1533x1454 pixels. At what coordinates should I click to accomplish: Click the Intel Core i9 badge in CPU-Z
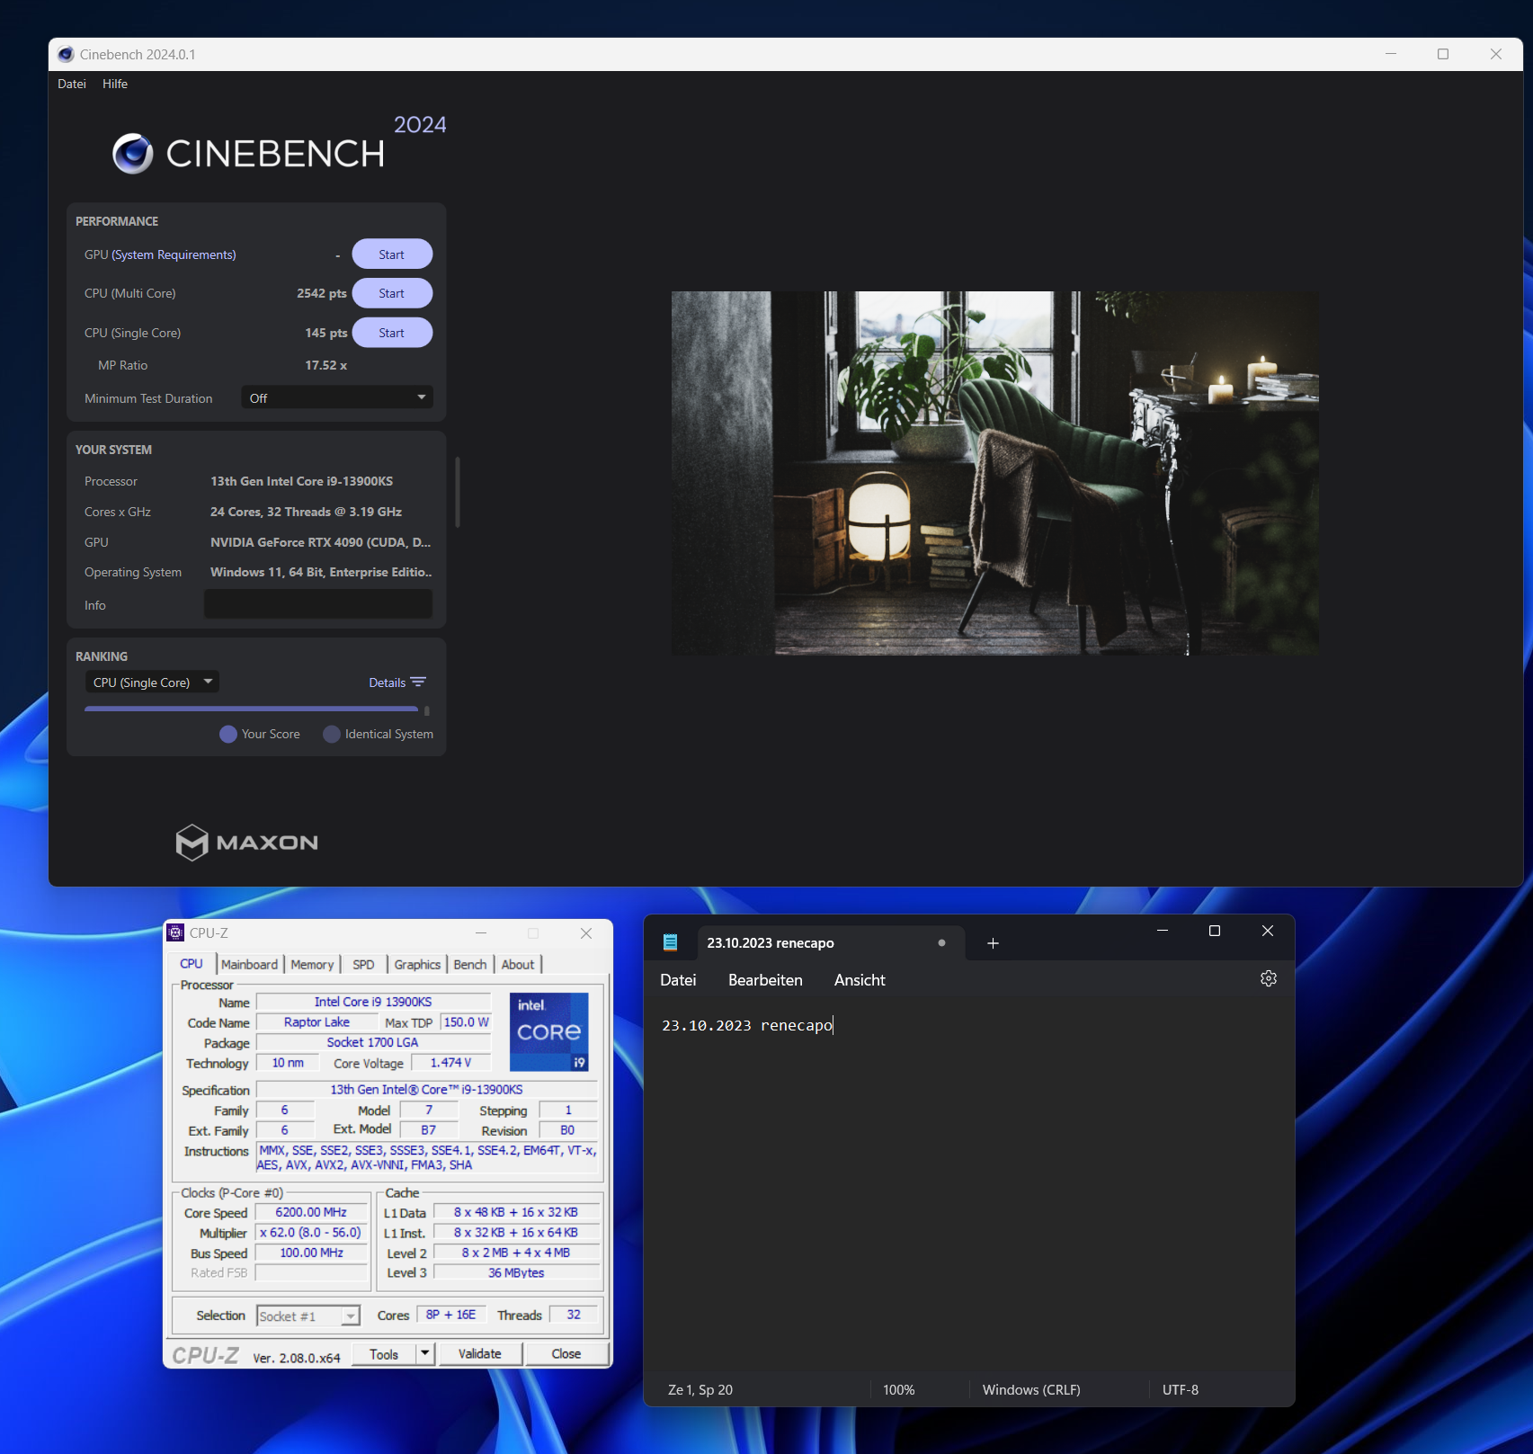click(549, 1031)
